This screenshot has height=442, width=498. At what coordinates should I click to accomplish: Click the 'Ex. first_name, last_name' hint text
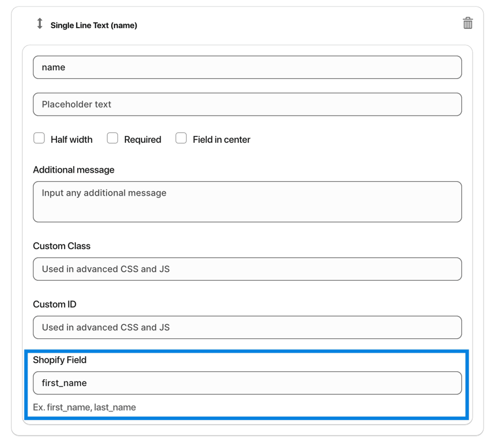pyautogui.click(x=85, y=407)
